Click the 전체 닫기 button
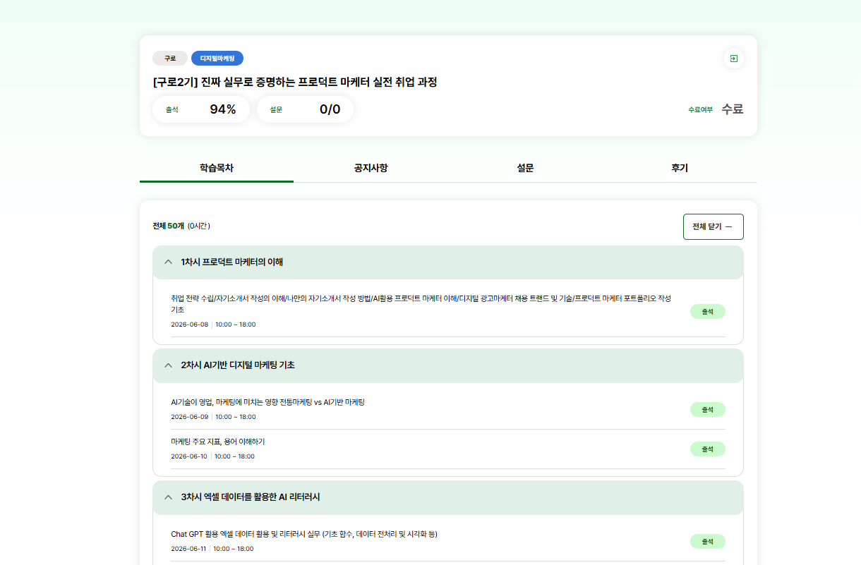The image size is (861, 565). tap(713, 226)
